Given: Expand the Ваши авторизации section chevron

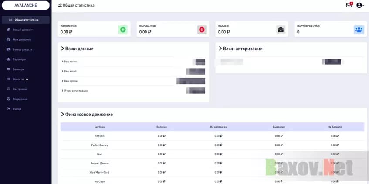Looking at the screenshot, I should pyautogui.click(x=220, y=49).
